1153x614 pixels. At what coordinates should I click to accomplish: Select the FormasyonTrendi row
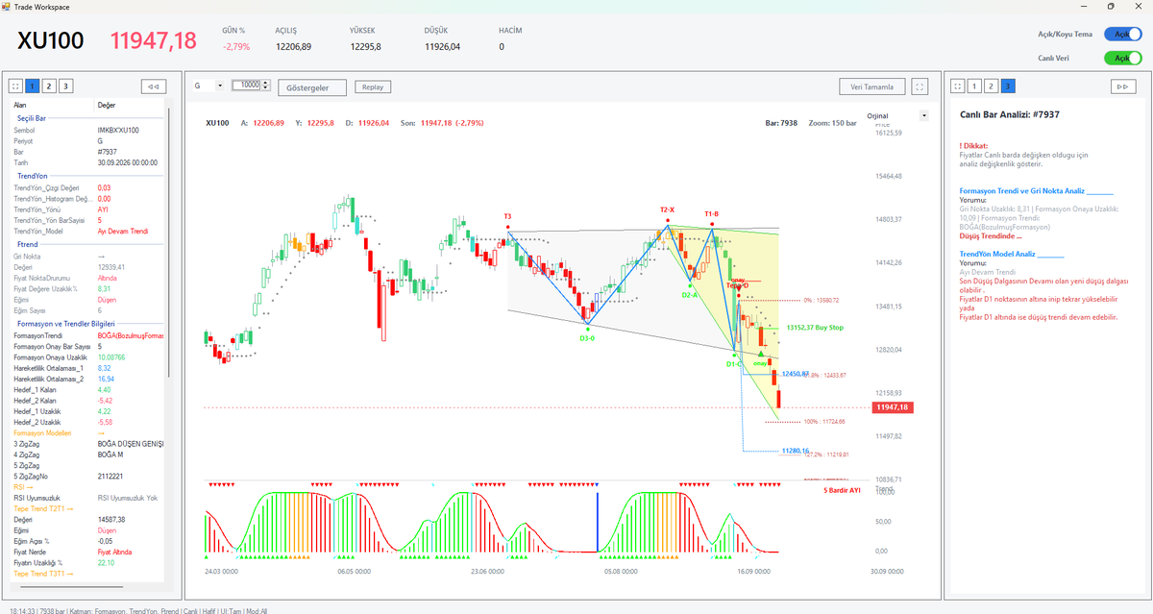[x=87, y=335]
